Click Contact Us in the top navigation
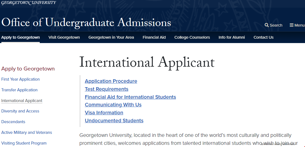The image size is (305, 147). click(263, 37)
